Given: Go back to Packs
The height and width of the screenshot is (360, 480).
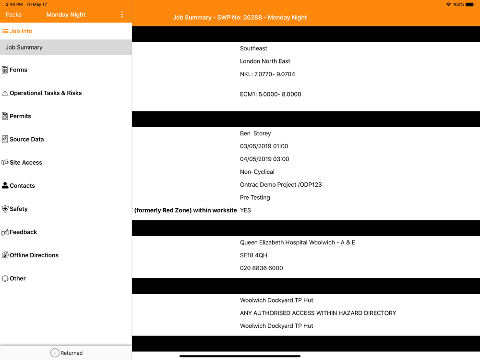Looking at the screenshot, I should tap(14, 15).
